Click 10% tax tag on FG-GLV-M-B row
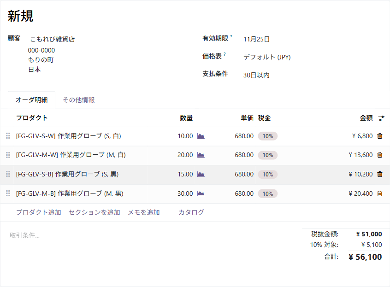This screenshot has width=390, height=287. tap(268, 194)
